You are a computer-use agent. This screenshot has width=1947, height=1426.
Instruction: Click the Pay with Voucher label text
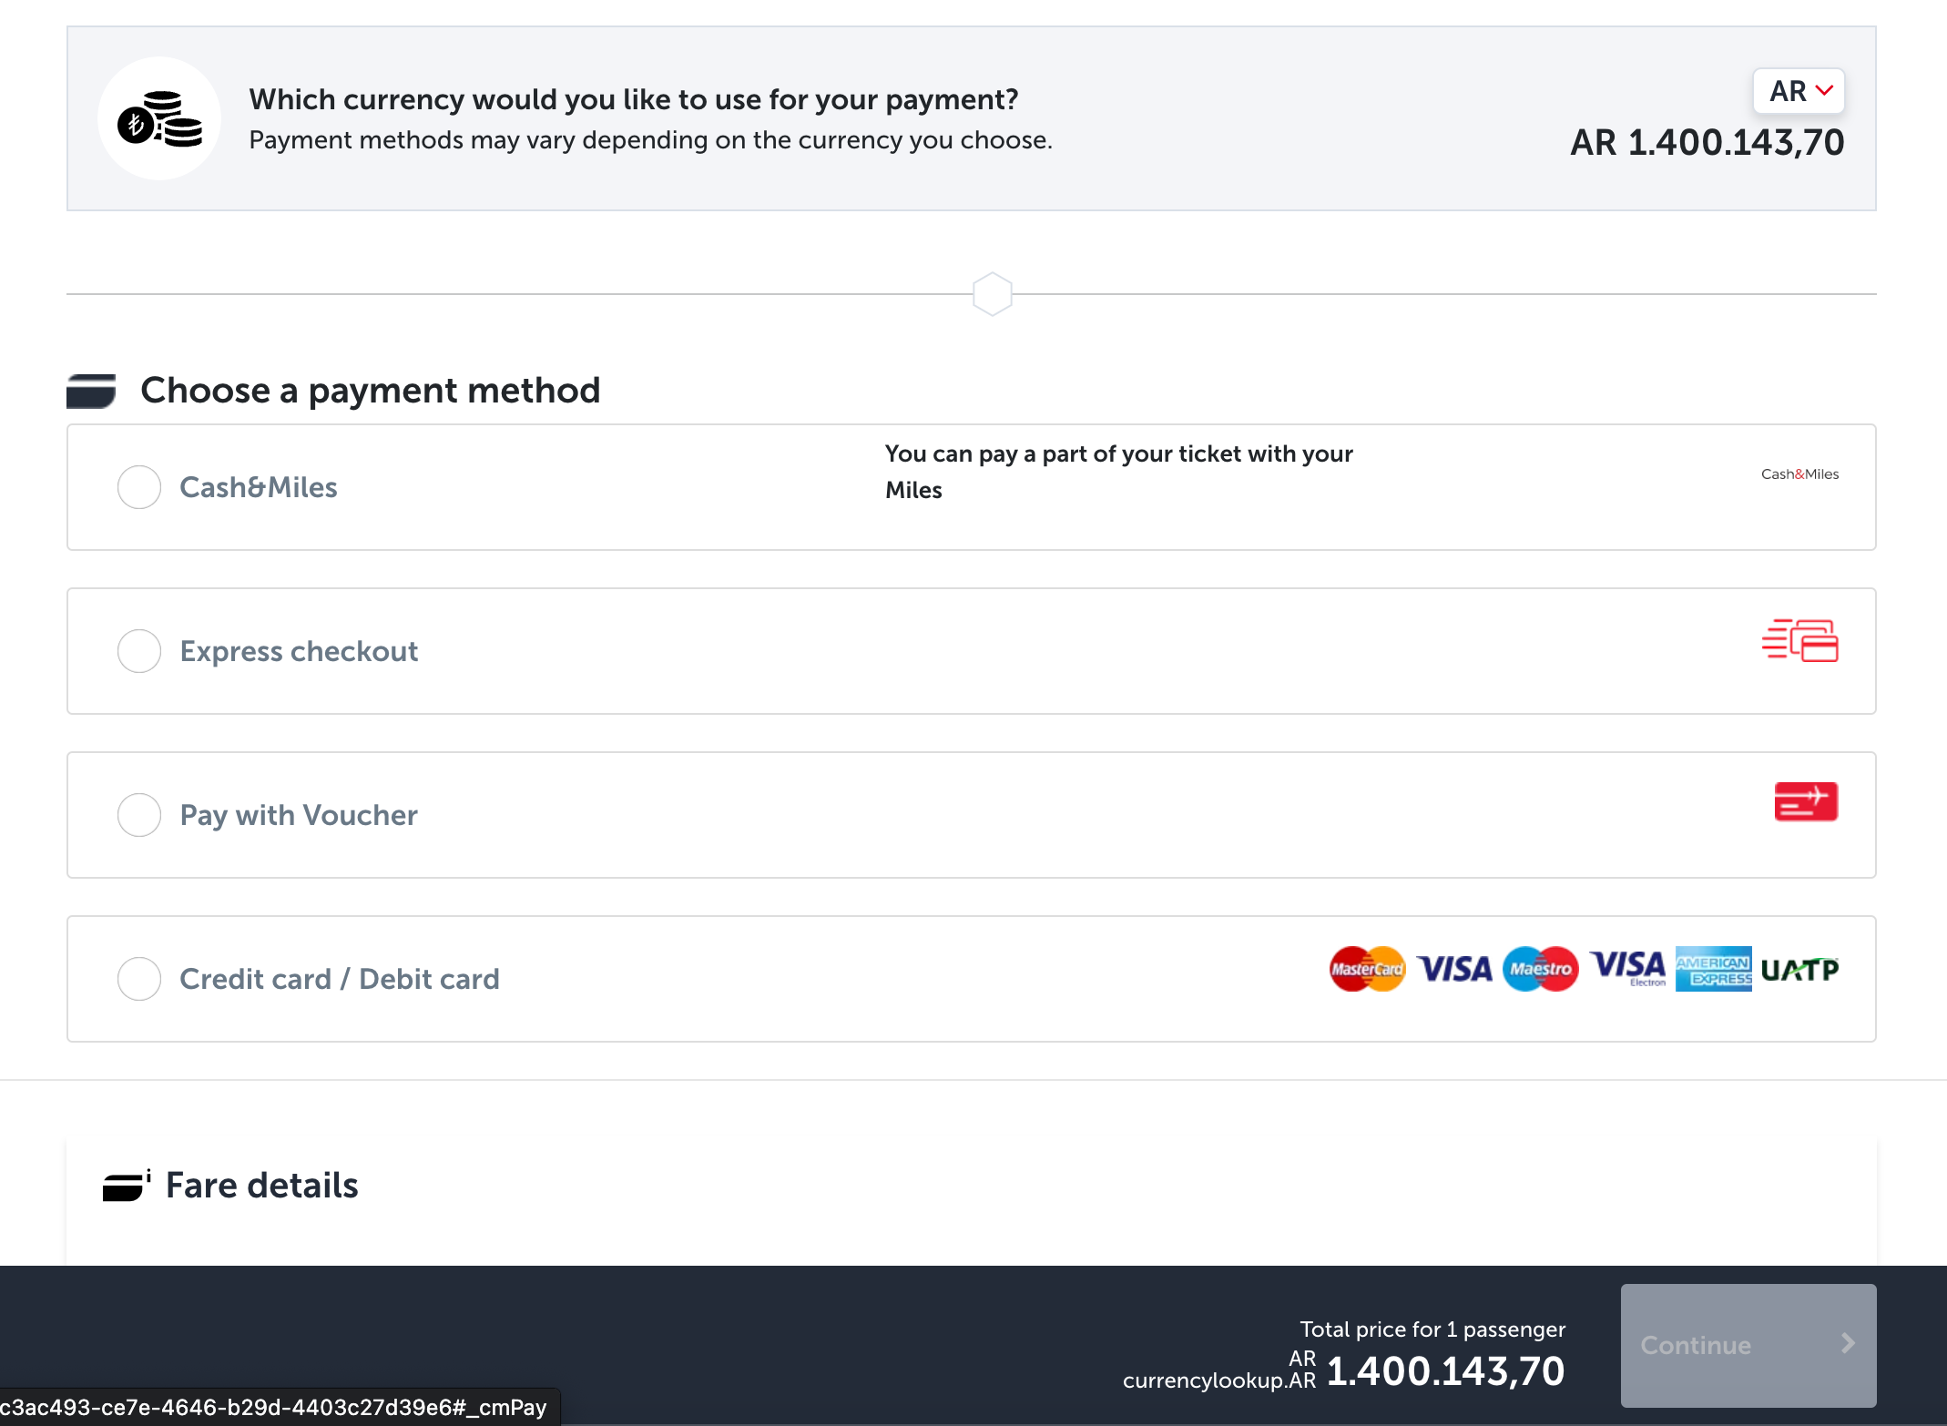pyautogui.click(x=299, y=815)
